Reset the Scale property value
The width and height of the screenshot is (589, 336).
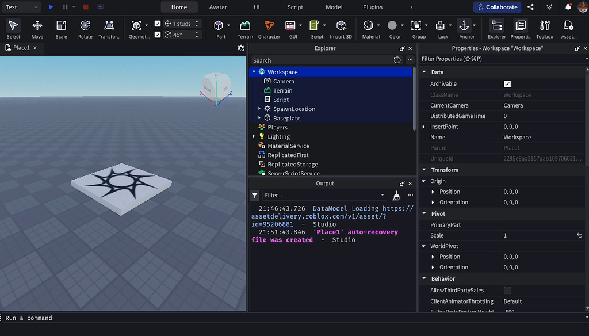(x=580, y=235)
